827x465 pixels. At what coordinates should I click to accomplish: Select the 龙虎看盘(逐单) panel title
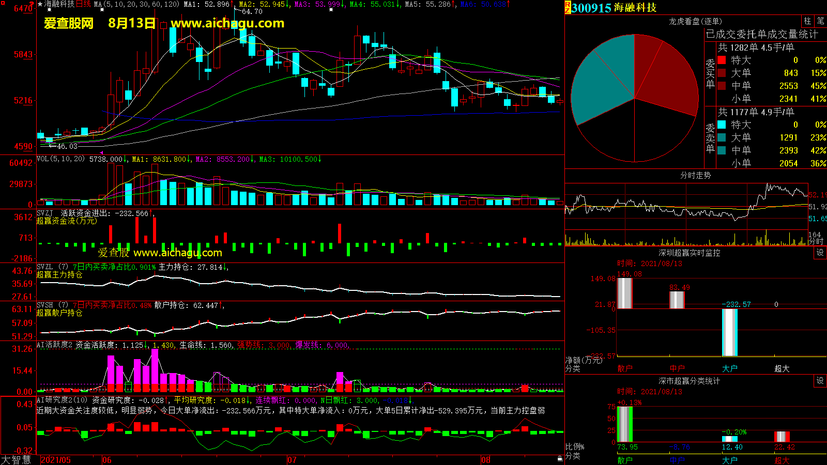point(695,21)
